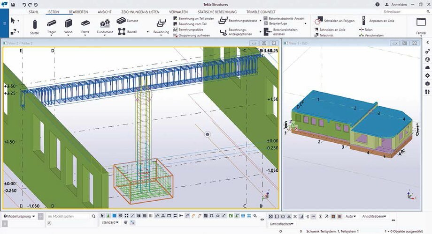The image size is (432, 234).
Task: Open the Umrissflächen dropdown
Action: 281,224
